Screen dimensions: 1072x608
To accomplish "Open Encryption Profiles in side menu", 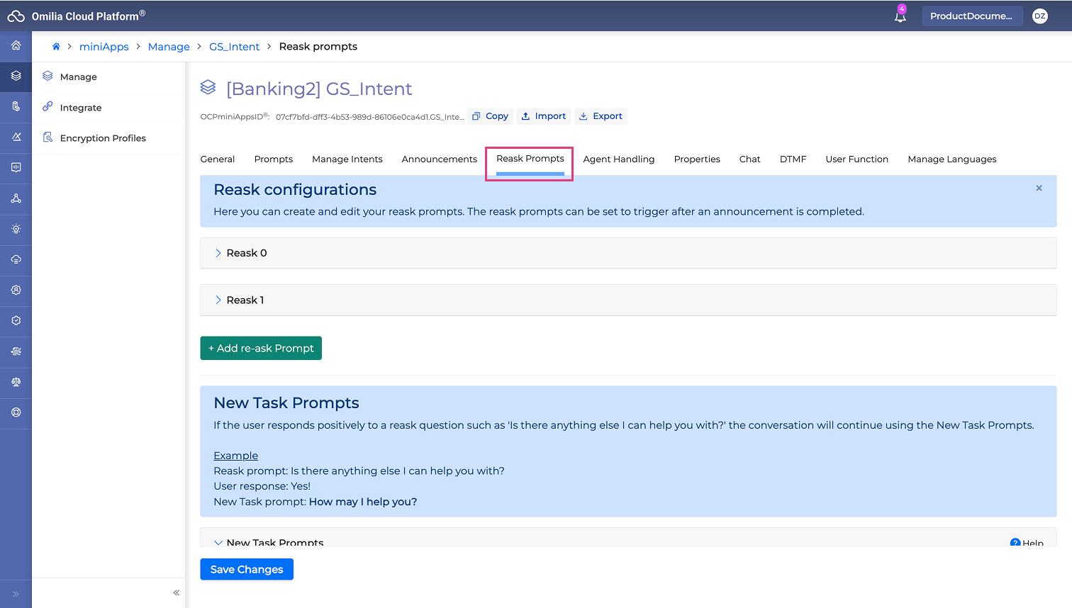I will pos(103,138).
